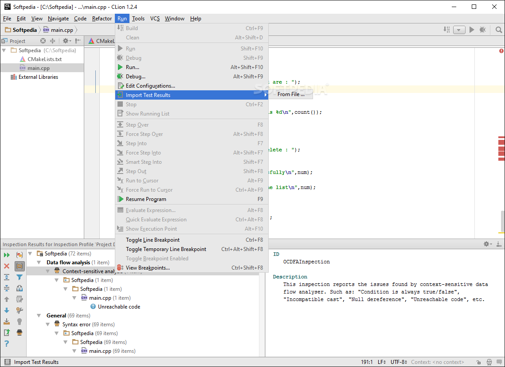Select From File ... in the submenu
Screen dimensions: 505x367
pyautogui.click(x=291, y=94)
